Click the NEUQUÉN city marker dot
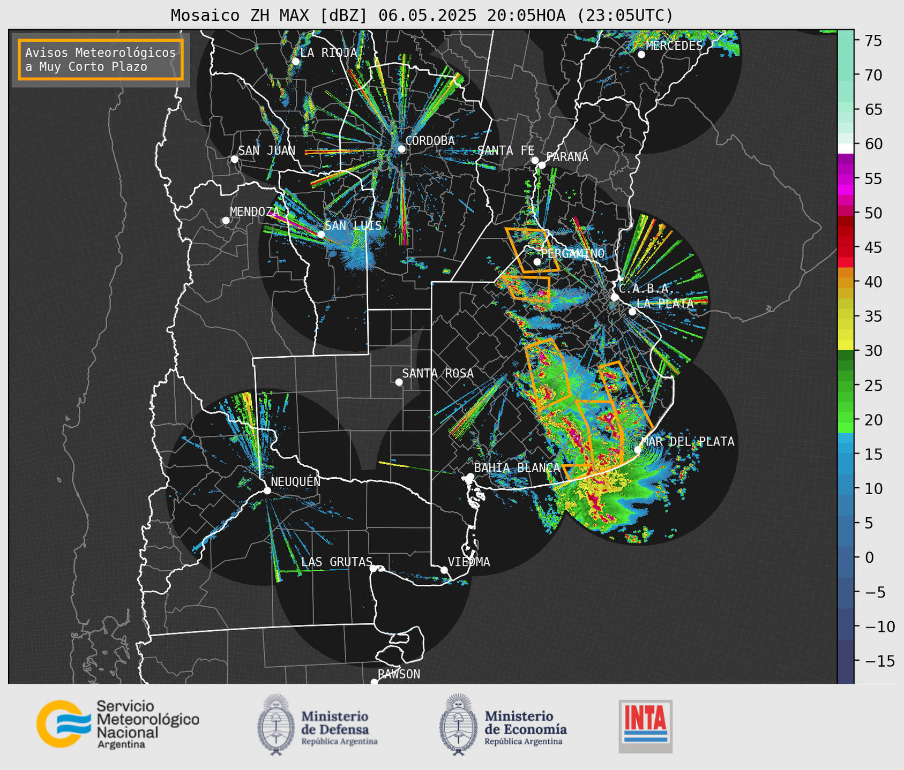Screen dimensions: 904x770 [267, 490]
